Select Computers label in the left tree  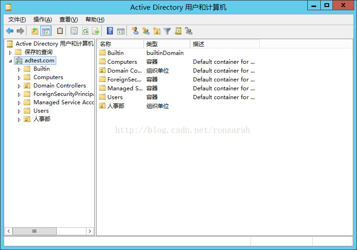point(48,77)
